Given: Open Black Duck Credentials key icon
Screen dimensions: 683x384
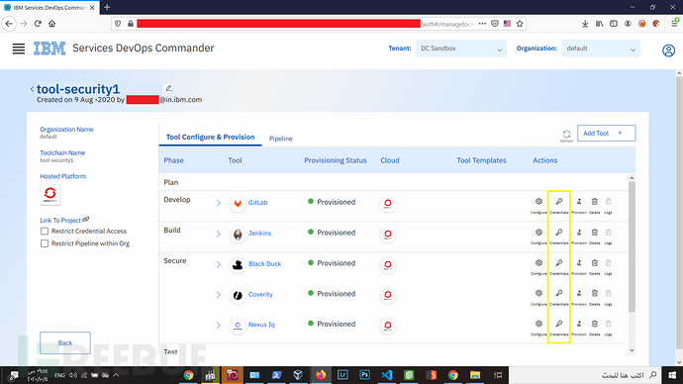Looking at the screenshot, I should pyautogui.click(x=559, y=263).
